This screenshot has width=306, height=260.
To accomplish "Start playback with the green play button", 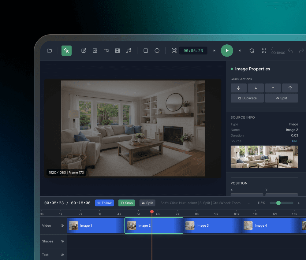I will [227, 50].
